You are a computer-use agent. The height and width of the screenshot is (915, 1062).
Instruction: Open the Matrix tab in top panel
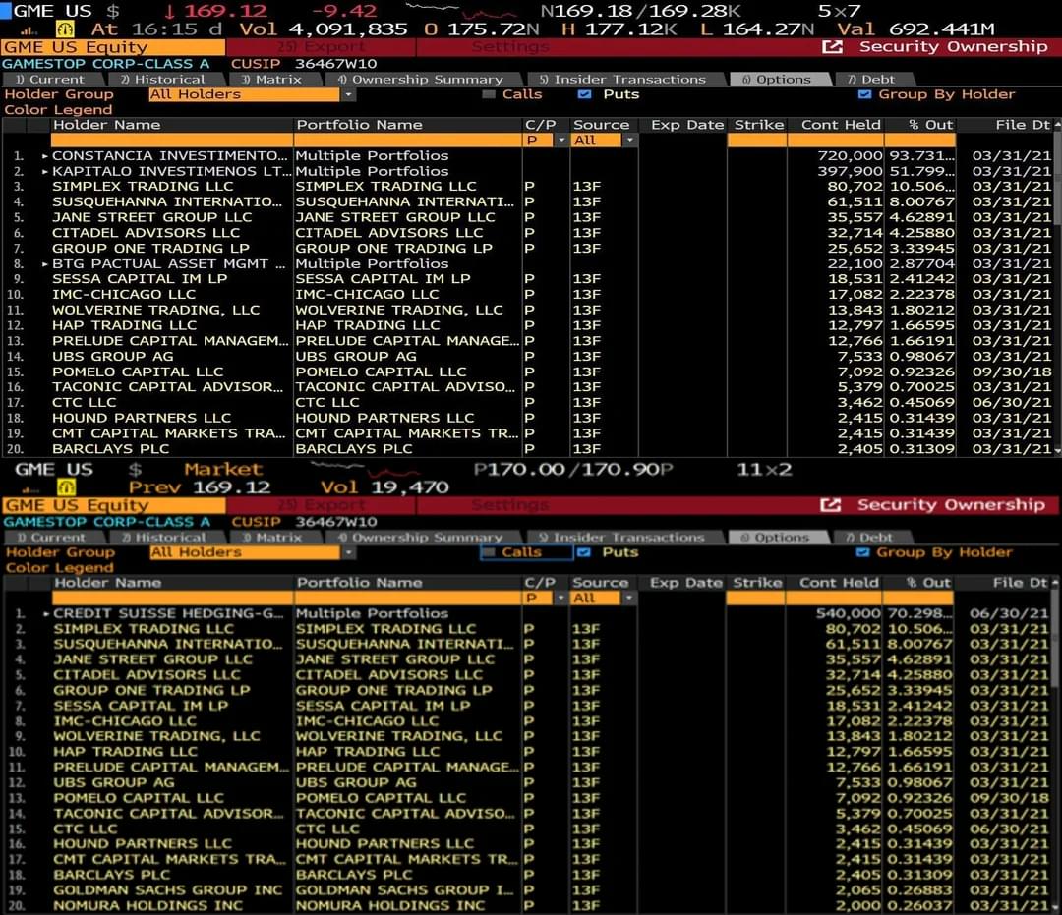273,80
